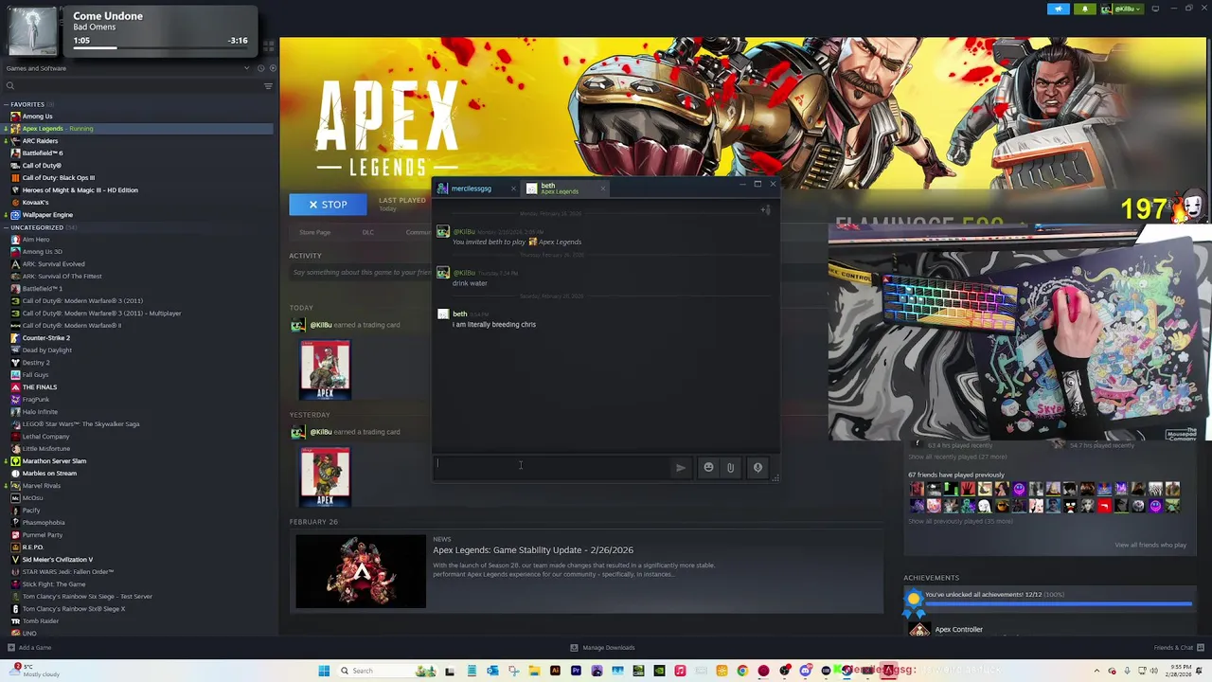Open the KillBu account dropdown at top right
This screenshot has height=682, width=1212.
(1123, 9)
